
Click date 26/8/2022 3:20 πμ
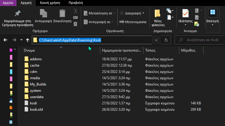116,109
